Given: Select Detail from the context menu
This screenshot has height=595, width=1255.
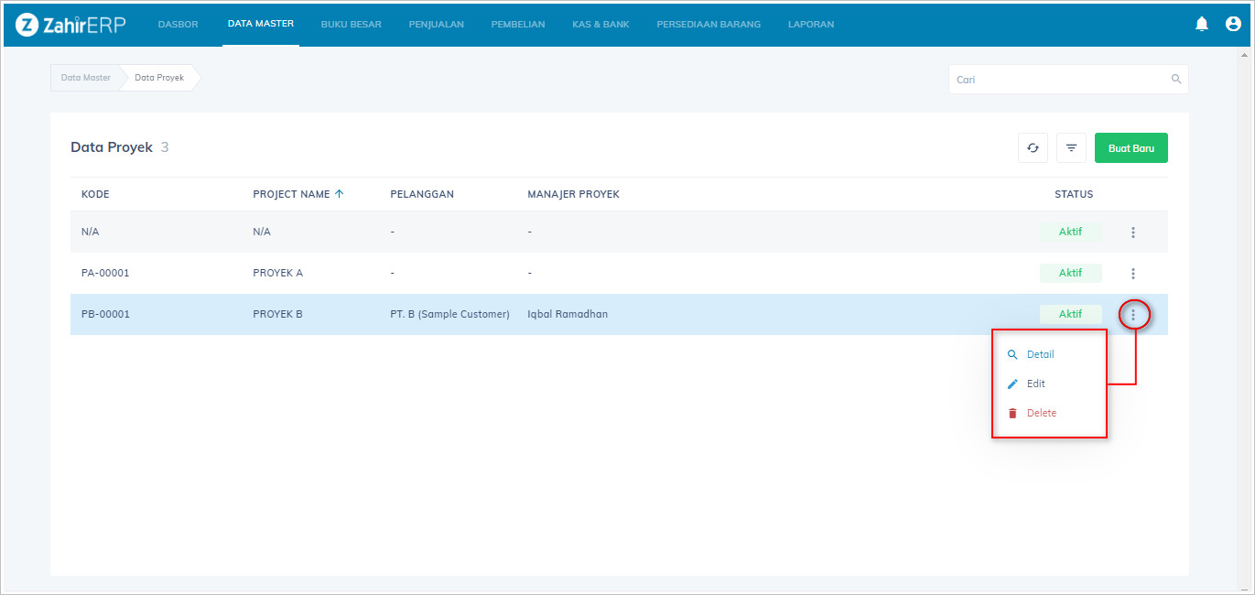Looking at the screenshot, I should point(1040,355).
